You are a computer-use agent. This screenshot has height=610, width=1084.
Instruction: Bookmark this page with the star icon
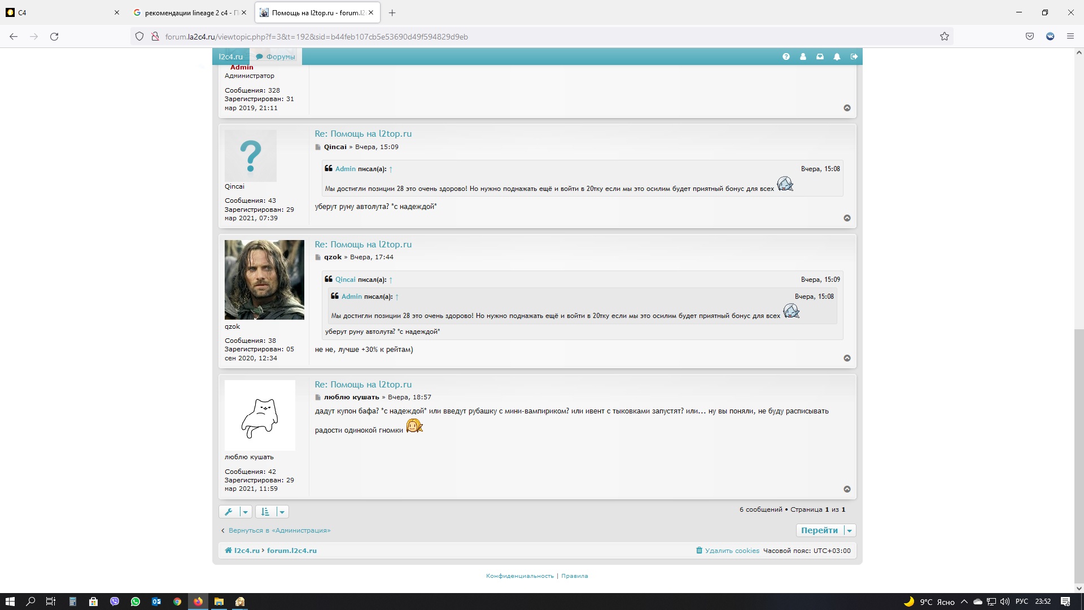(945, 37)
